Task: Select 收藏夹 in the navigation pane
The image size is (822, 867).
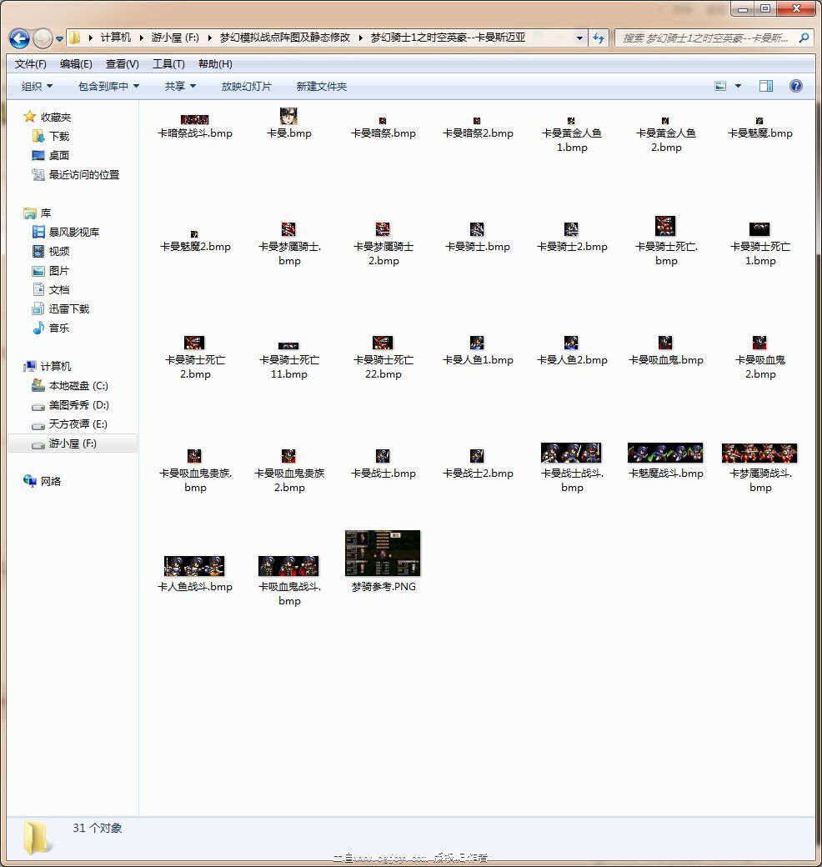Action: point(48,117)
